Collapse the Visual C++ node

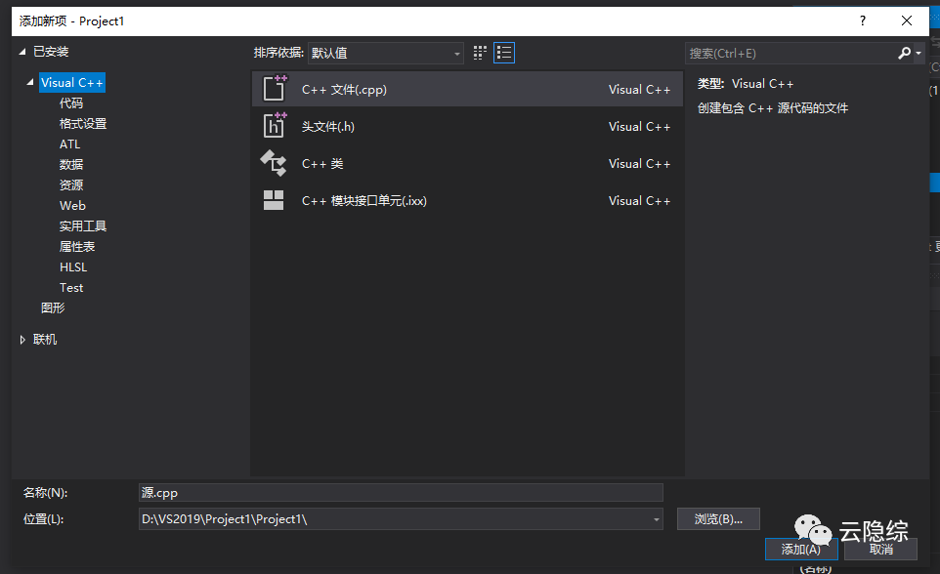[30, 82]
